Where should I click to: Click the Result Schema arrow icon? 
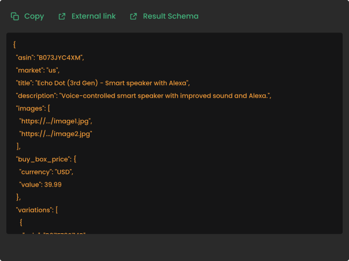click(133, 16)
